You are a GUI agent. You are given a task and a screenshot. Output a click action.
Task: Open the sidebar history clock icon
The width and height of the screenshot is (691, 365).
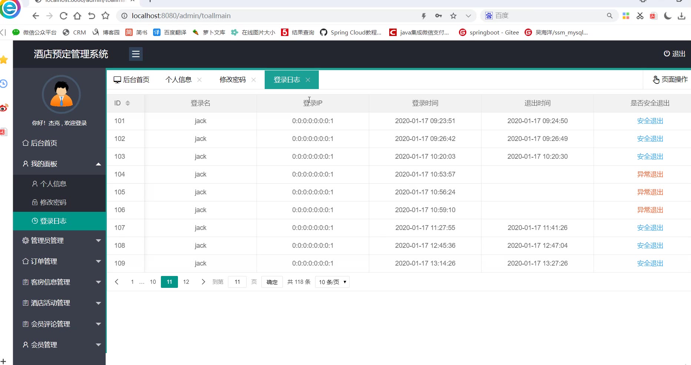pyautogui.click(x=4, y=83)
